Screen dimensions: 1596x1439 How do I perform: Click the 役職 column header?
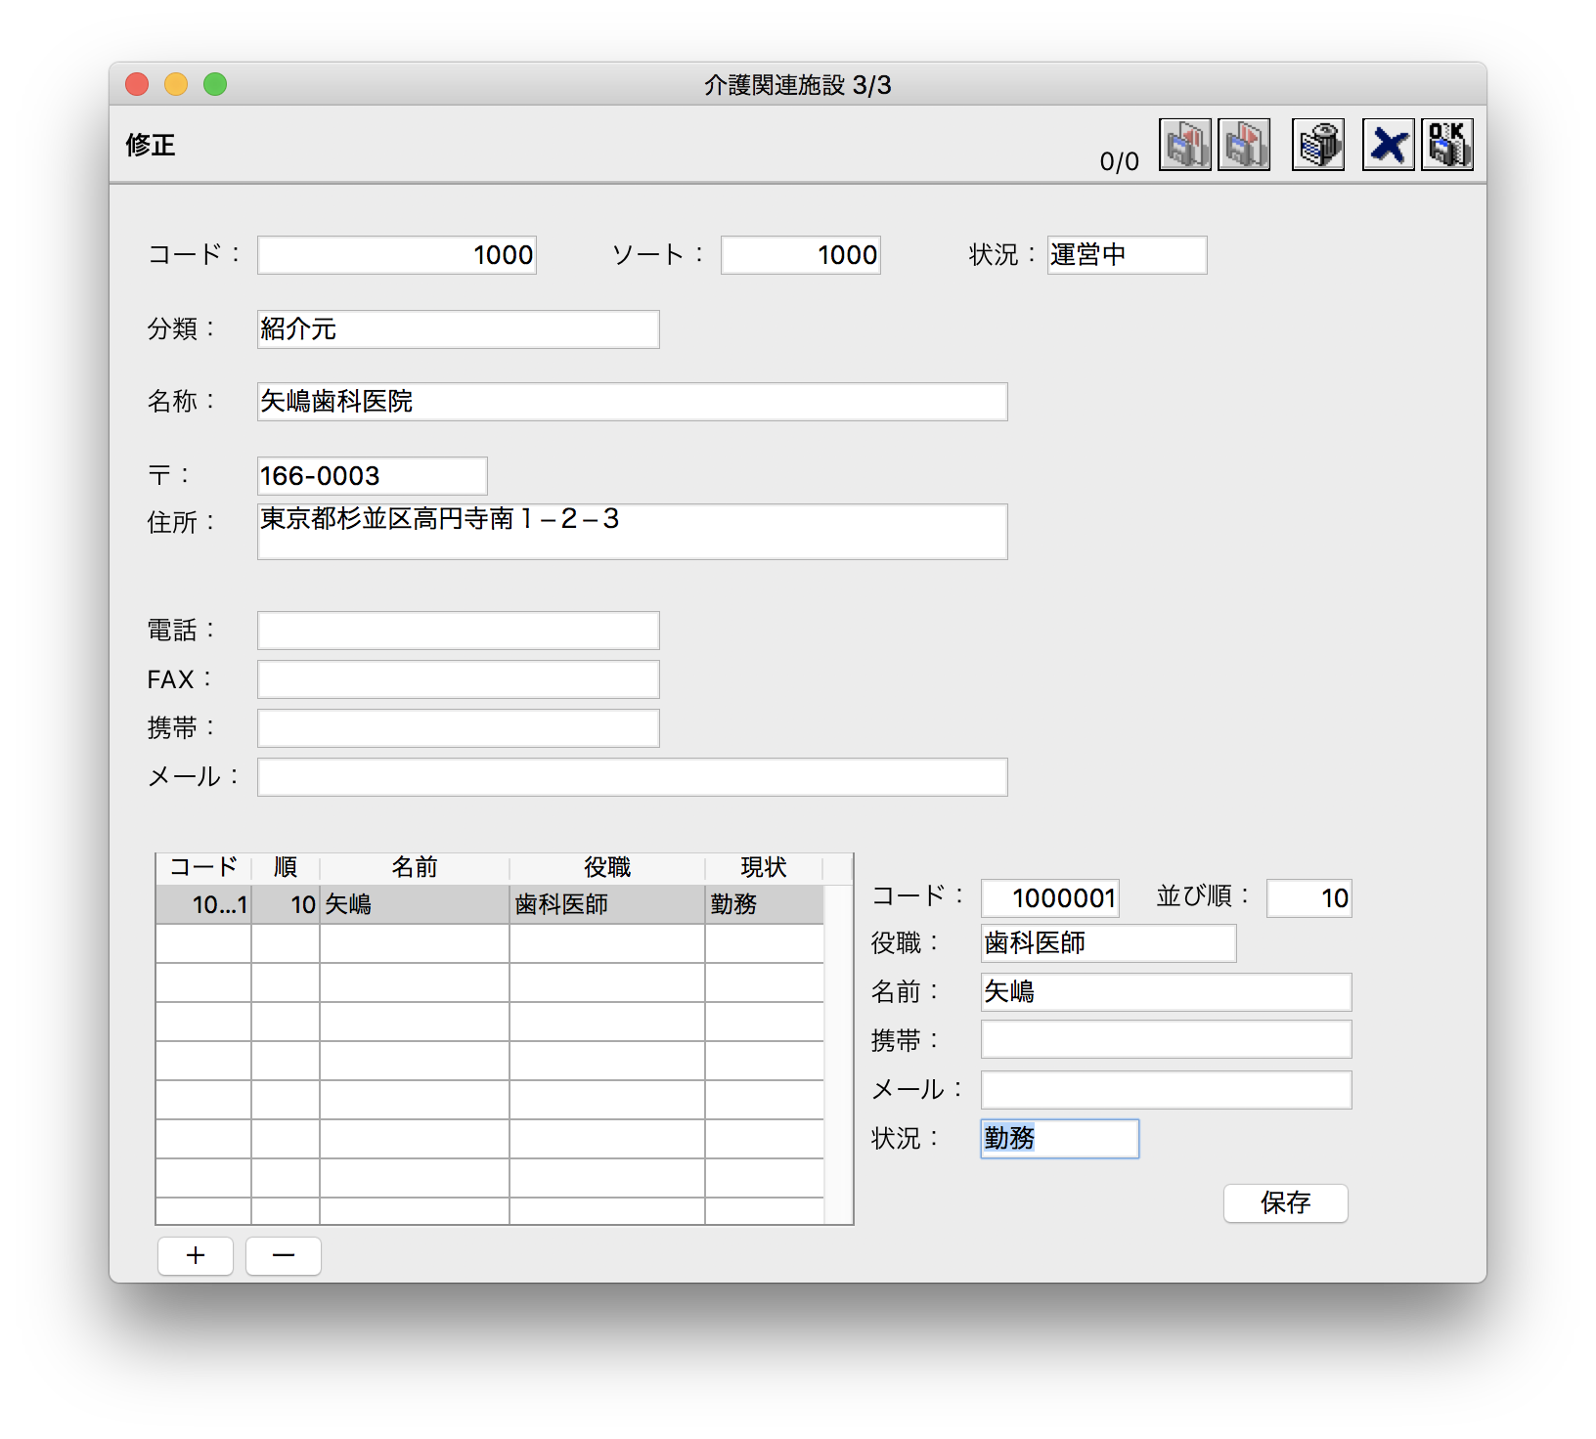(606, 867)
